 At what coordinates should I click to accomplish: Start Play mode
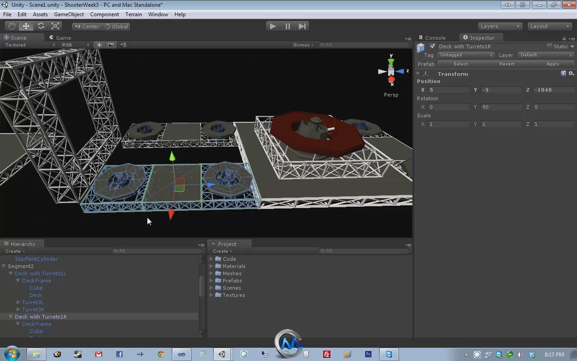273,26
